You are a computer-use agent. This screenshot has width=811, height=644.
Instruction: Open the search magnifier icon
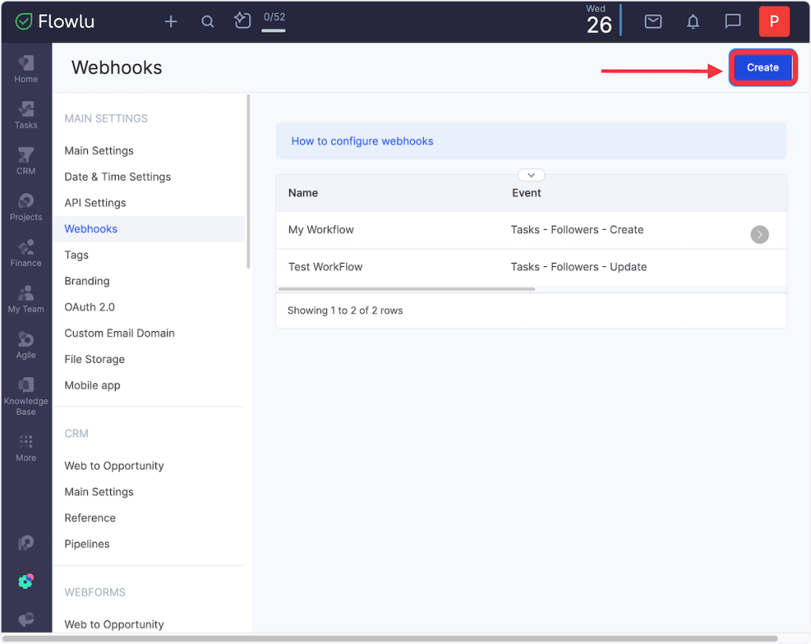click(208, 22)
